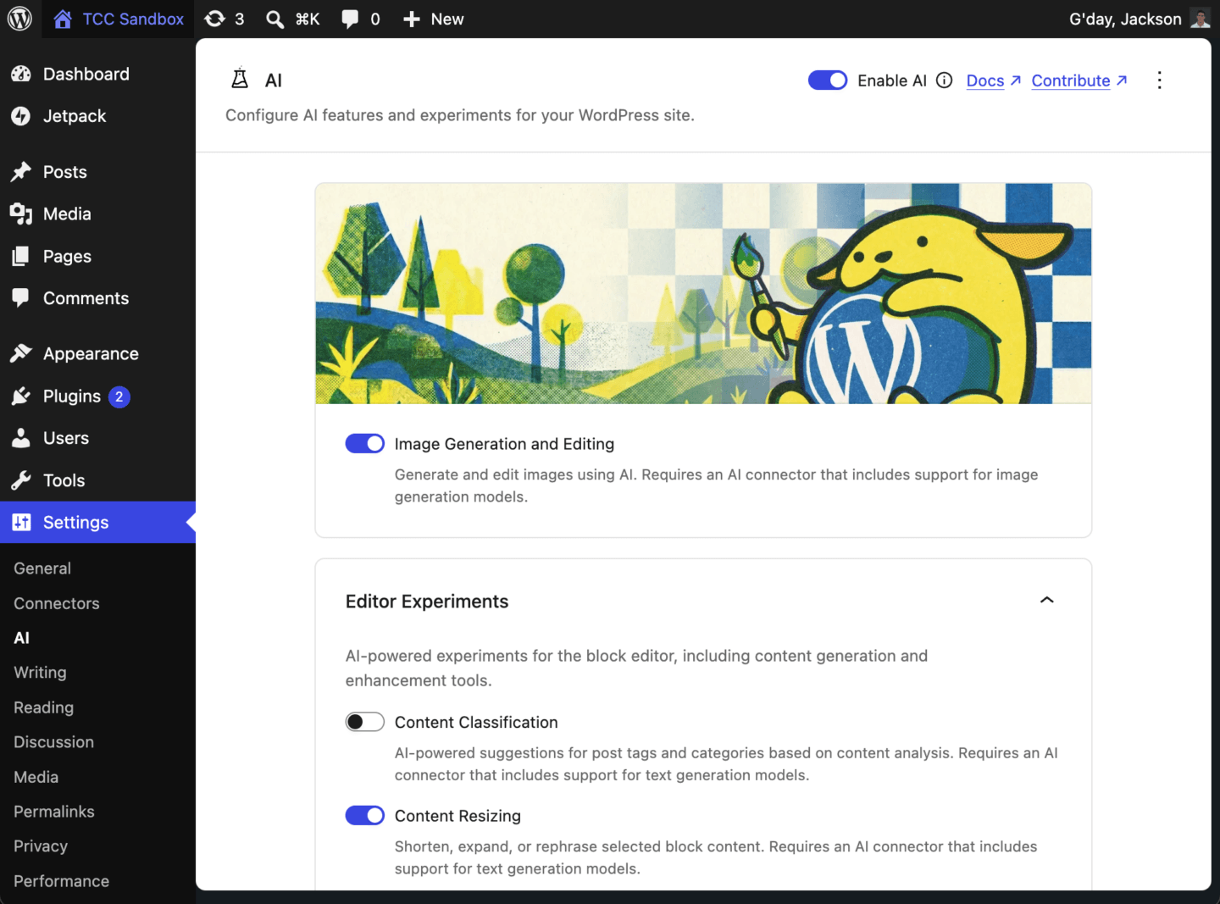This screenshot has height=904, width=1220.
Task: Click the Content Resizing label
Action: tap(457, 816)
